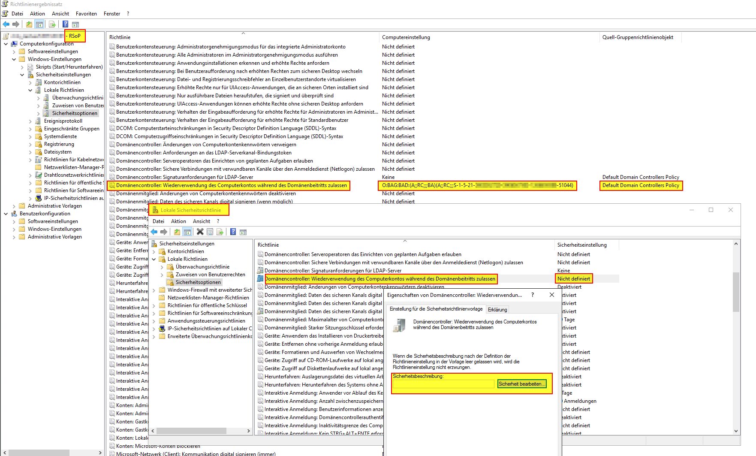This screenshot has width=756, height=456.
Task: Select Einstellung für die Sicherheitsrichtlinienvorlage tab
Action: point(436,309)
